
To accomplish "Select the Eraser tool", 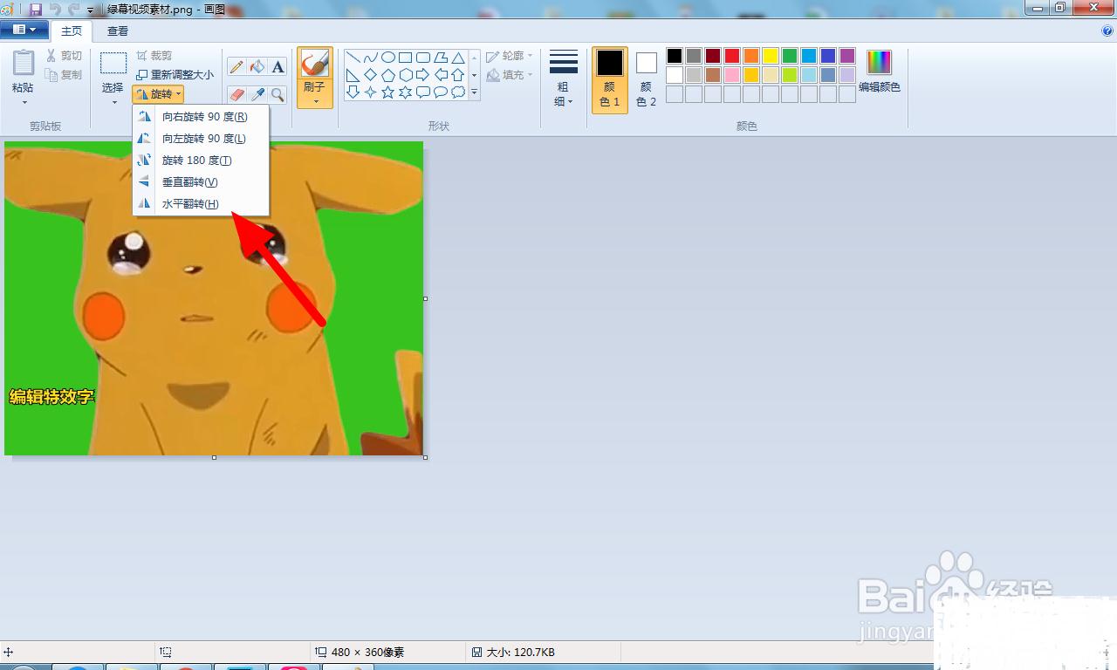I will [236, 94].
